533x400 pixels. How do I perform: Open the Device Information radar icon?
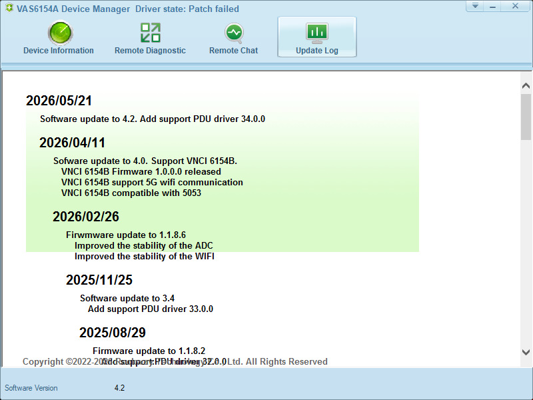coord(60,33)
